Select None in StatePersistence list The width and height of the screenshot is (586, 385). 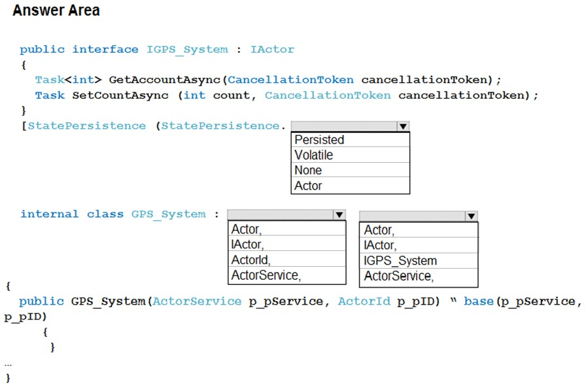(x=350, y=171)
